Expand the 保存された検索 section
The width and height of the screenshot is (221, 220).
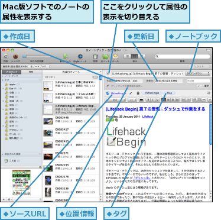pyautogui.click(x=2, y=154)
